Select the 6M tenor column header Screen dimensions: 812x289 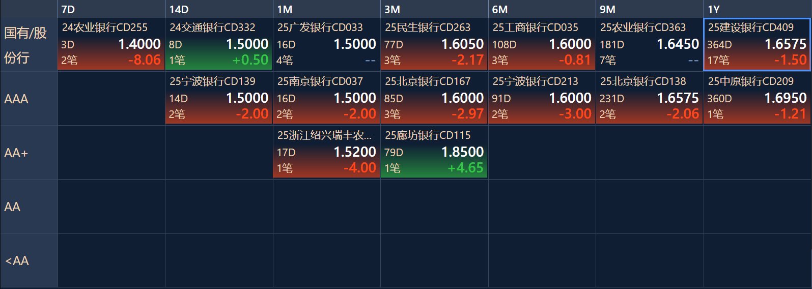542,9
